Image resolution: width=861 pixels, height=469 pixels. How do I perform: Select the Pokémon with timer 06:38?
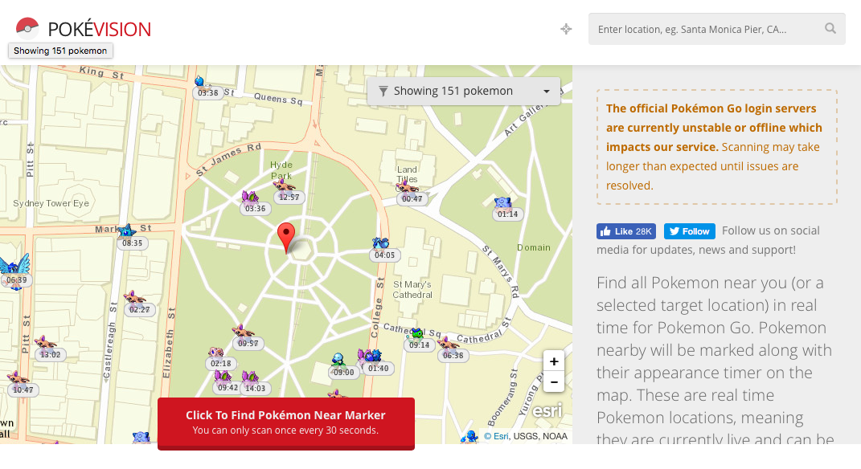tap(448, 343)
